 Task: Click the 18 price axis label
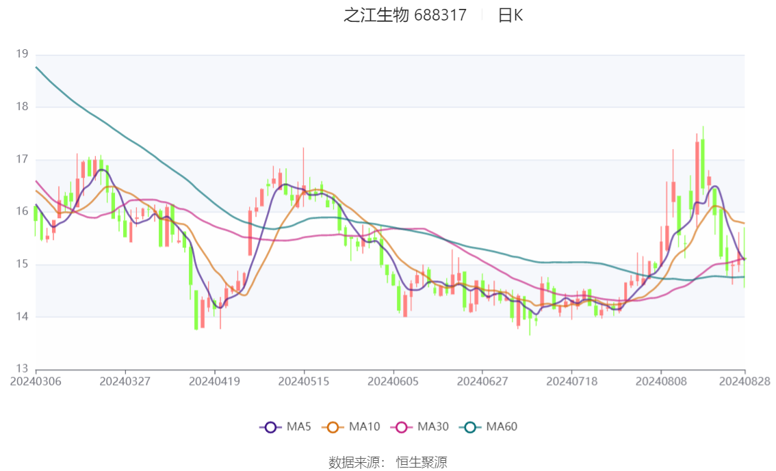click(x=22, y=106)
